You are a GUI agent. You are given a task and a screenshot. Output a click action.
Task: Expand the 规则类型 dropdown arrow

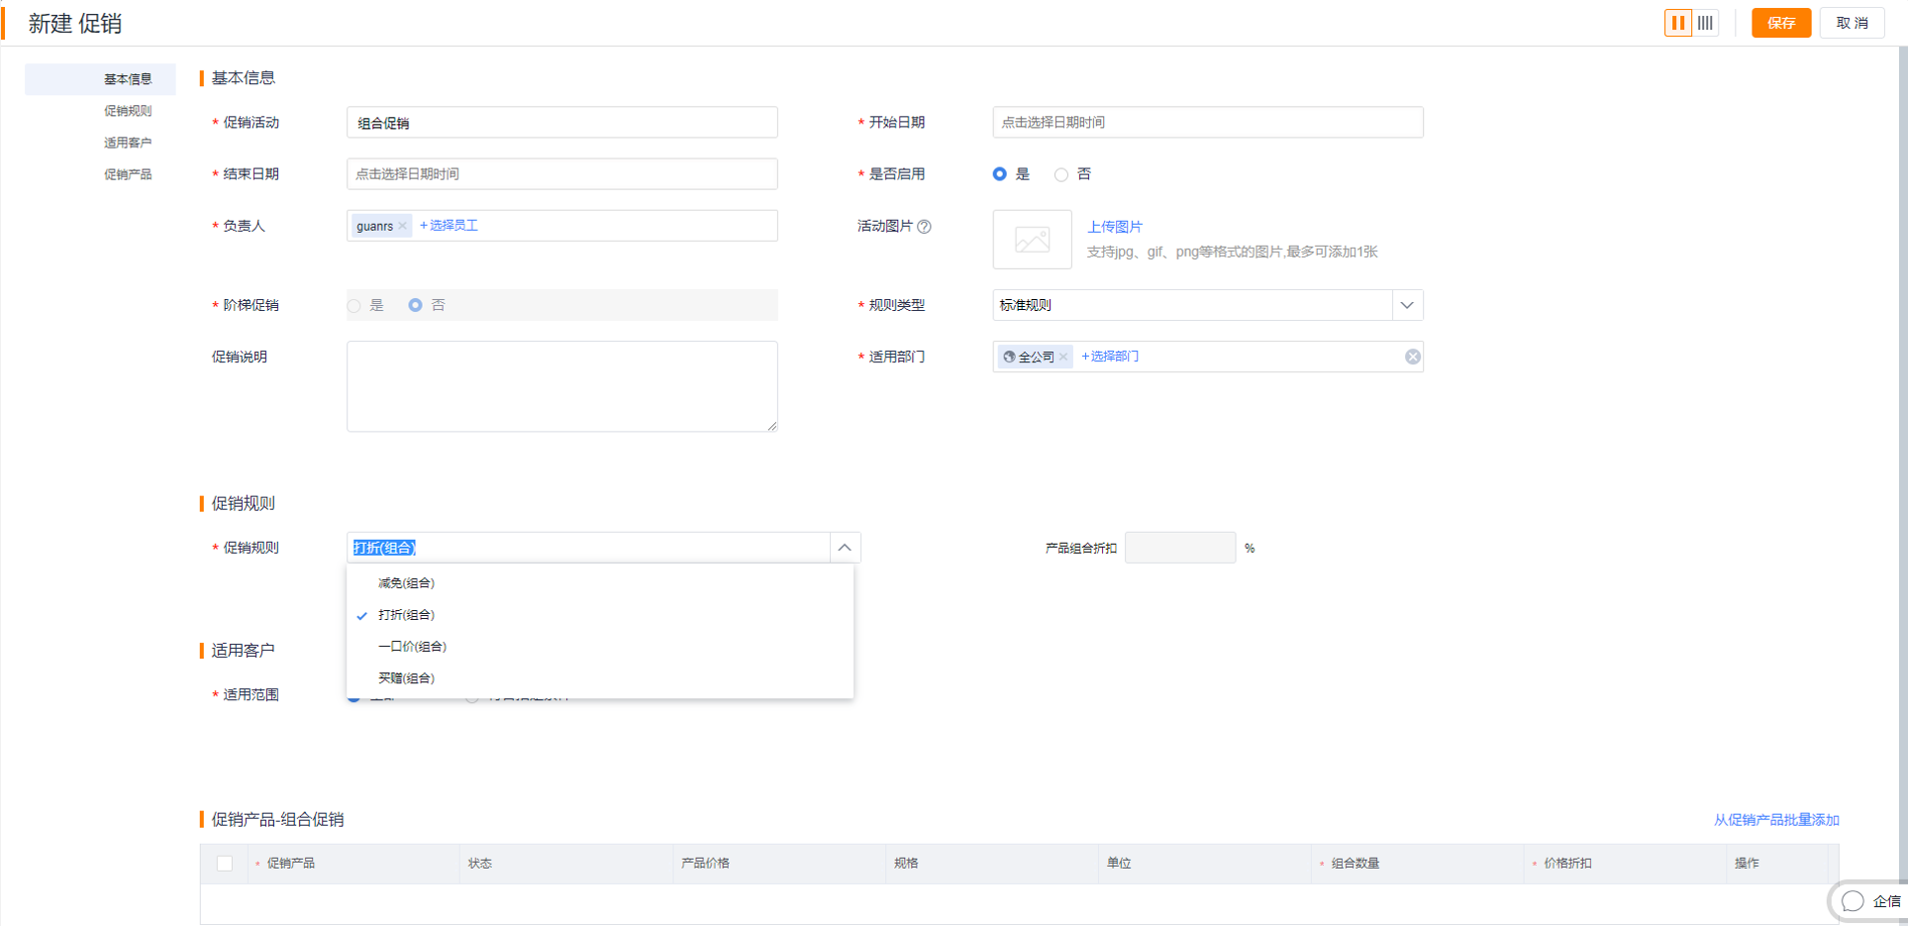[1407, 305]
